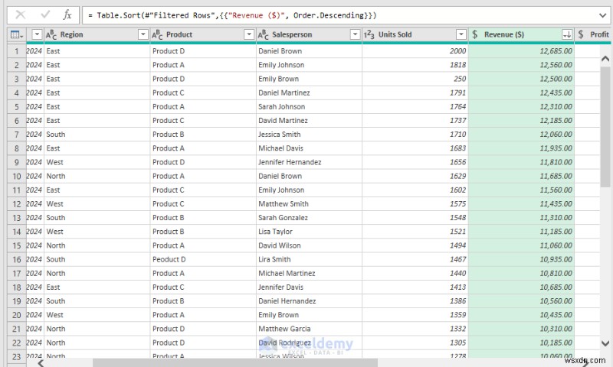Click the table menu icon in header corner
613x367 pixels.
pyautogui.click(x=16, y=34)
